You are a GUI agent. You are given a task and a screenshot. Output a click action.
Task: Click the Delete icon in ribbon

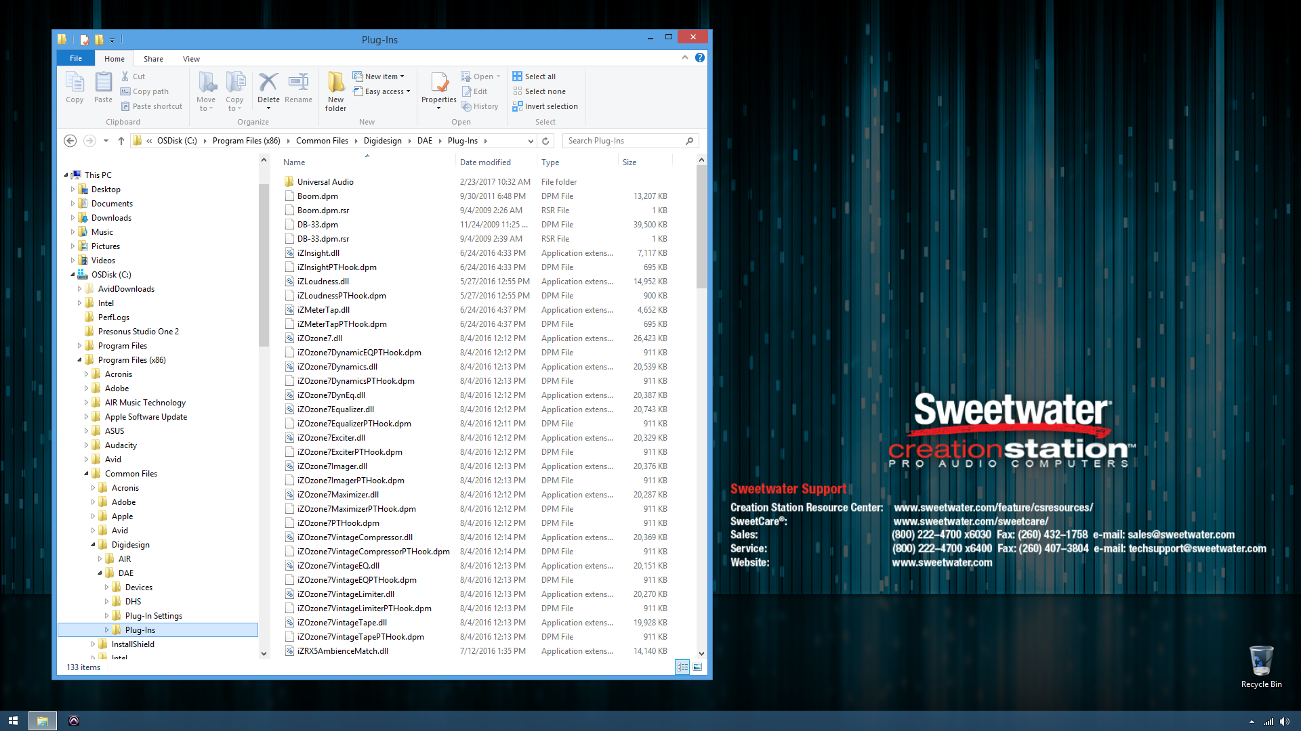[x=268, y=83]
